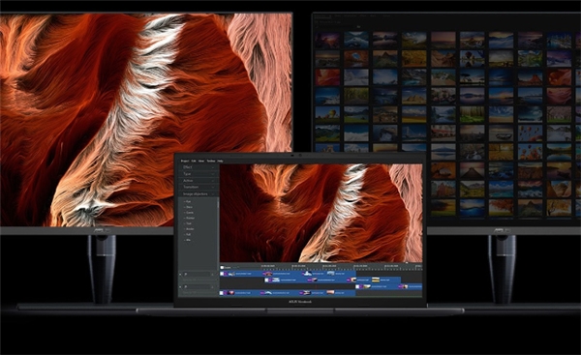Expand the Transition panel dropdown

199,187
